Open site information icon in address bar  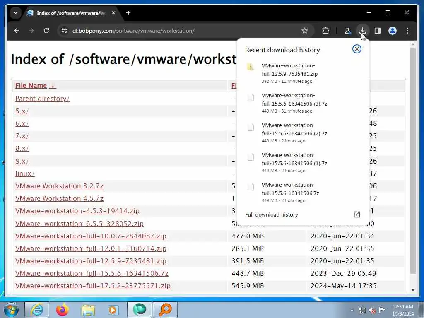click(64, 31)
